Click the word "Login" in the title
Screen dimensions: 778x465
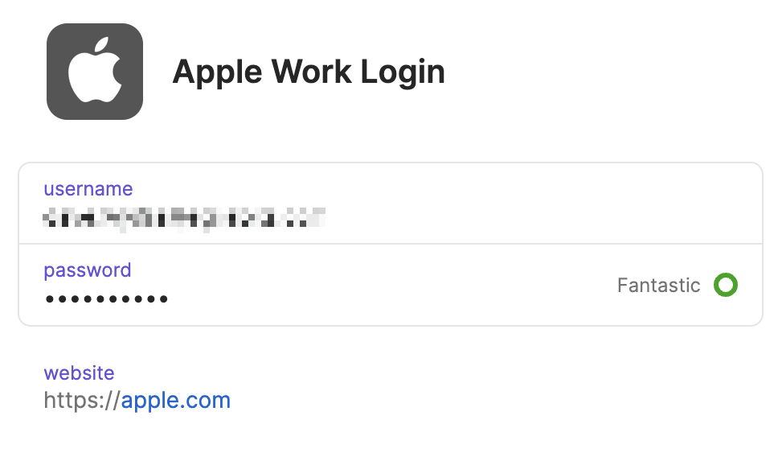coord(403,73)
